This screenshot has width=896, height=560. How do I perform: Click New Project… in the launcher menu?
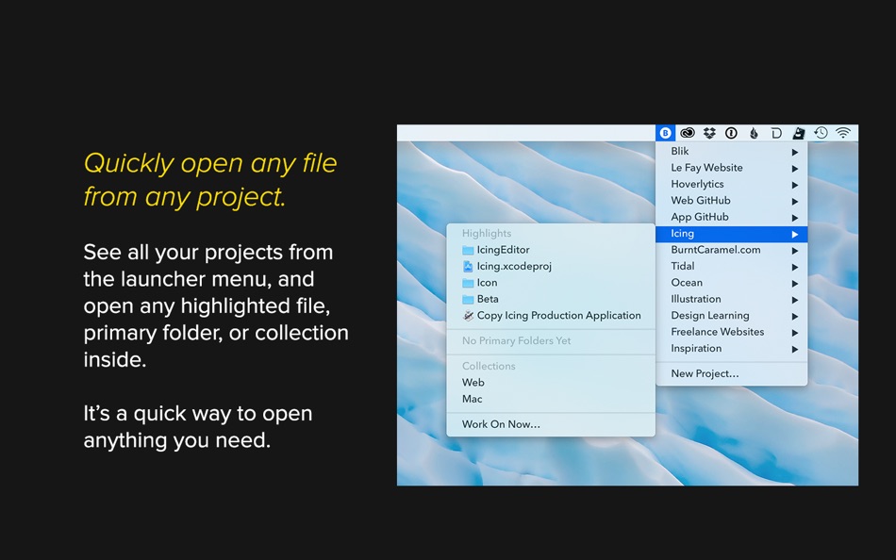point(732,373)
